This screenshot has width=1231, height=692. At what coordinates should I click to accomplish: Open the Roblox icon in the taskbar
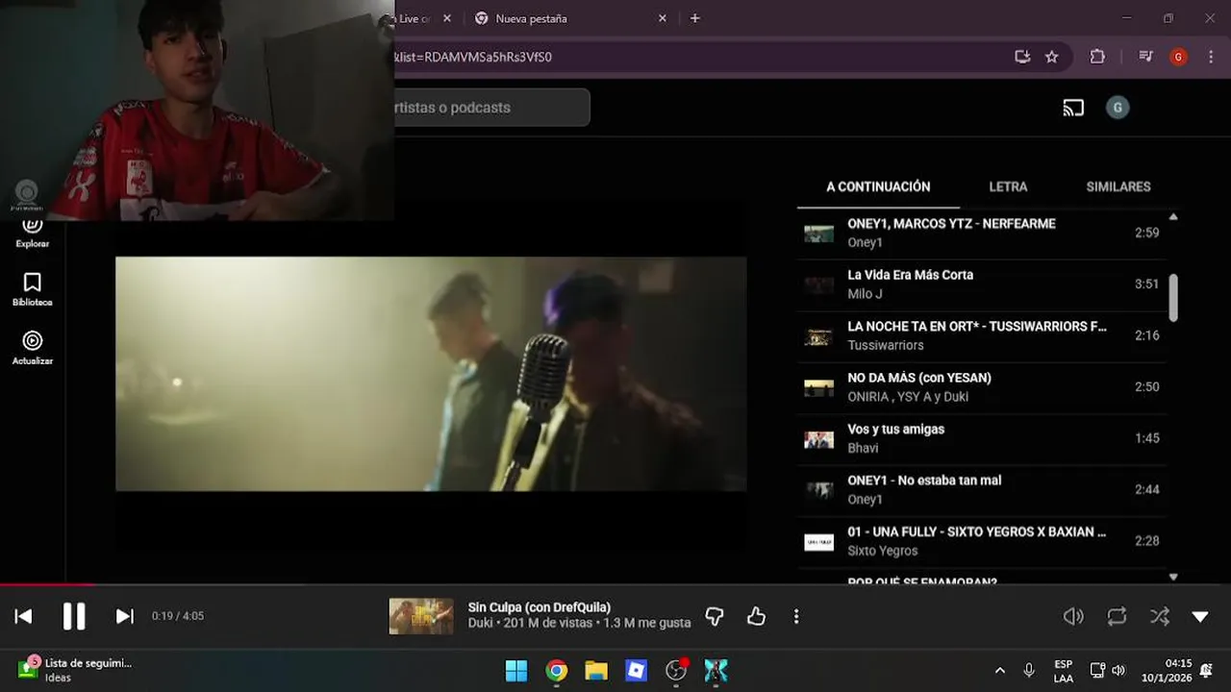click(x=636, y=670)
